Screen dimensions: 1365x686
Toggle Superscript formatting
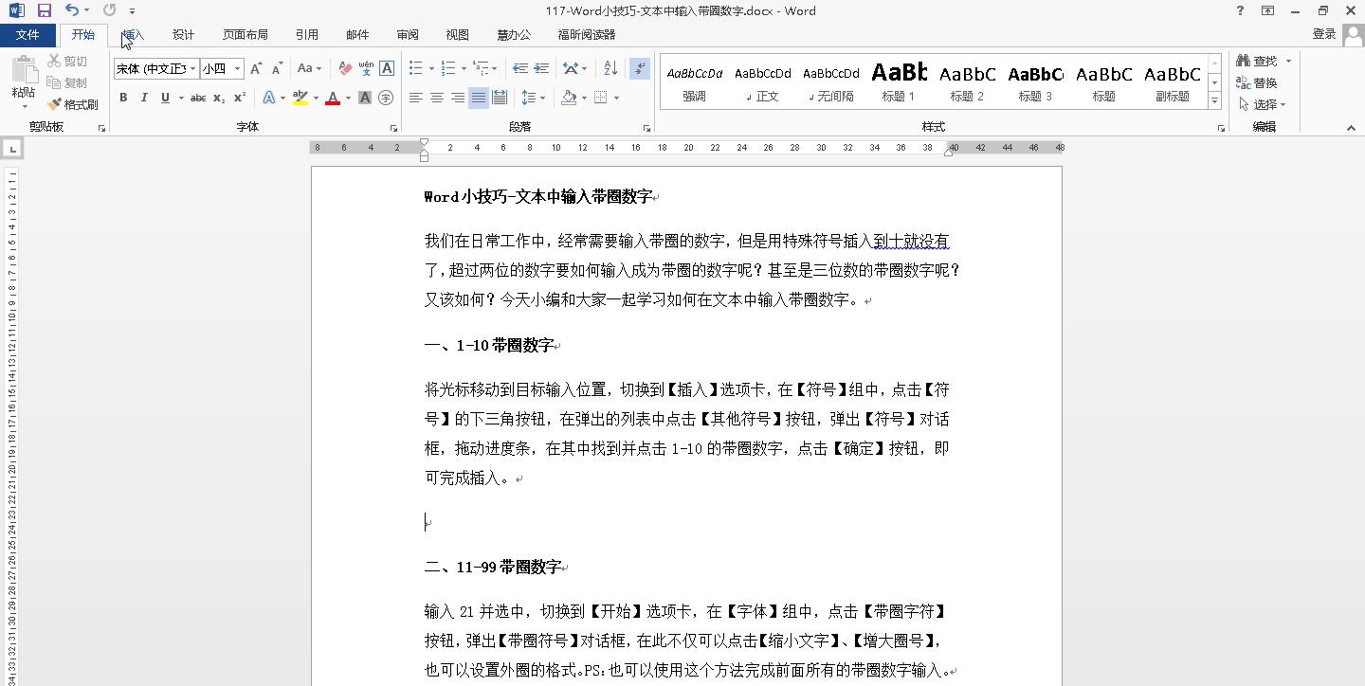click(240, 98)
